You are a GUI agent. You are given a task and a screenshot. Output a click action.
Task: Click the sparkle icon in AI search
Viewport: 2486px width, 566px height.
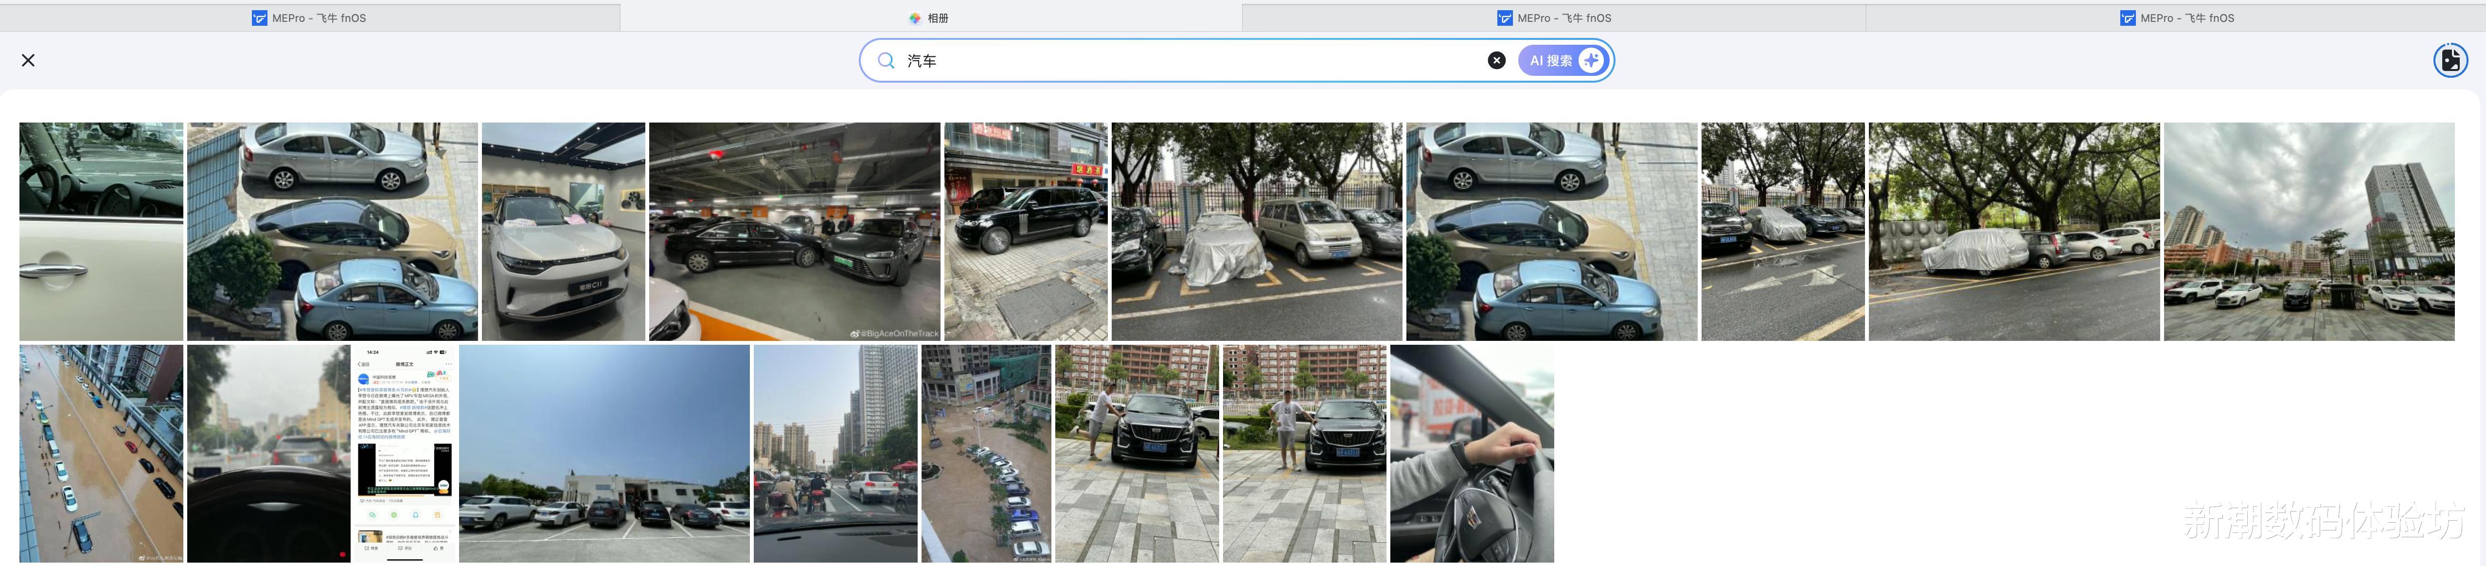pyautogui.click(x=1590, y=61)
